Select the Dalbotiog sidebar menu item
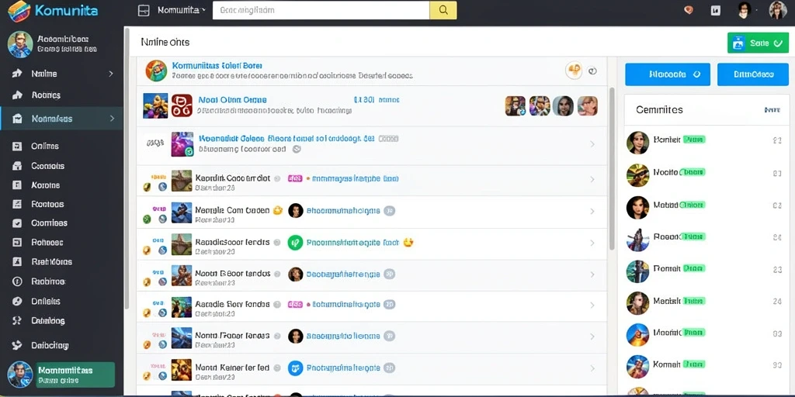 (61, 345)
